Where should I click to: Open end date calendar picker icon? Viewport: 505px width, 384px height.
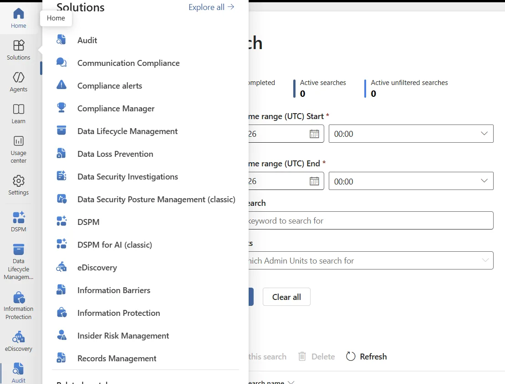pos(314,181)
